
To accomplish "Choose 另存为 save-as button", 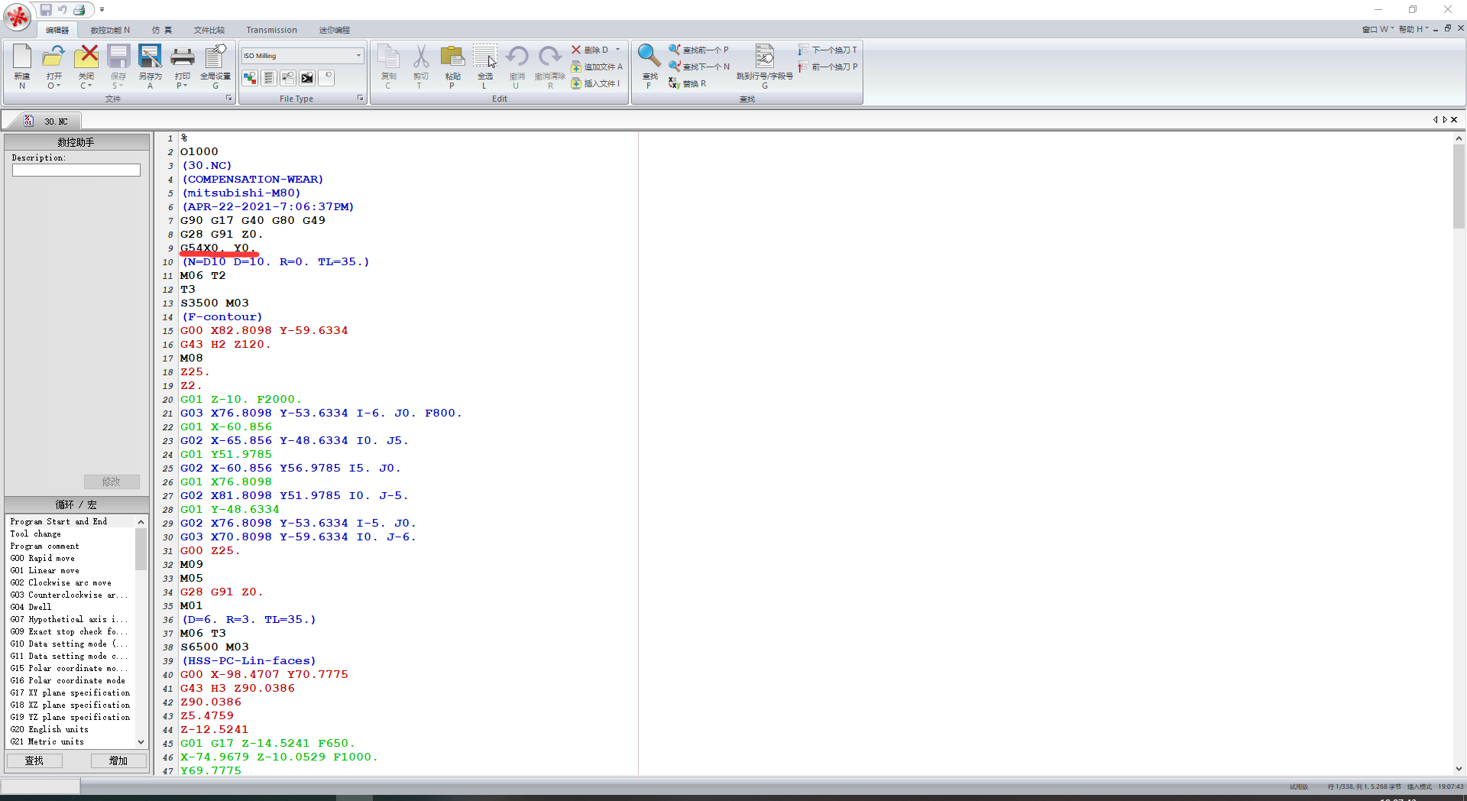I will 151,66.
